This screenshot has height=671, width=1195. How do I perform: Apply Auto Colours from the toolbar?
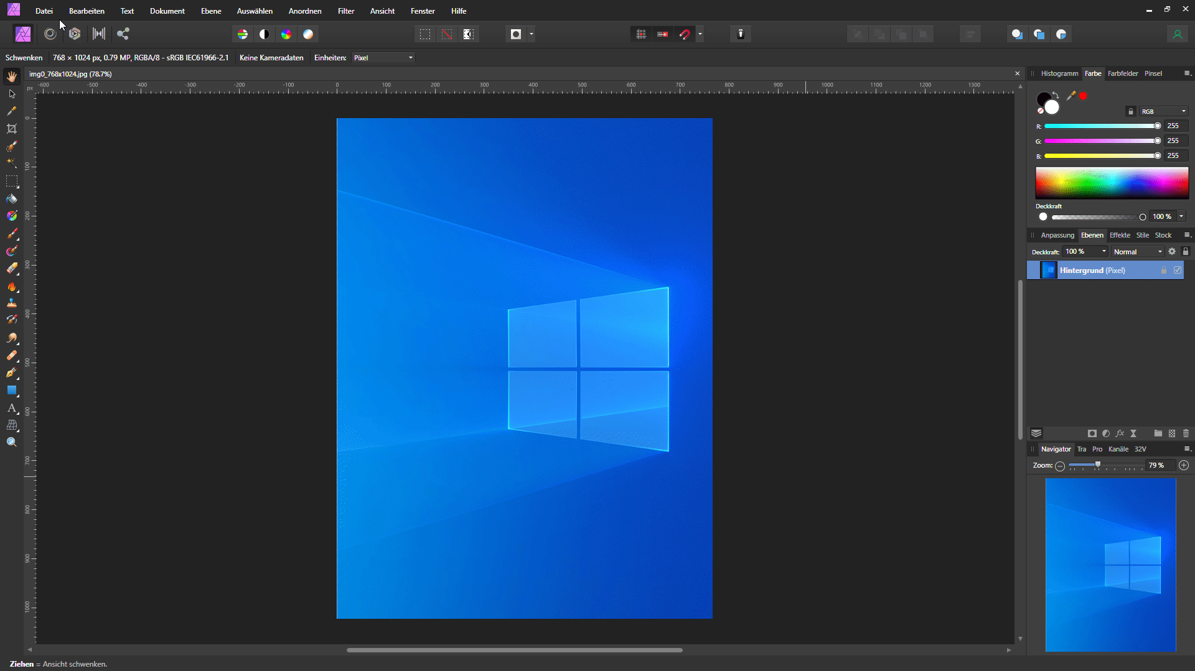pyautogui.click(x=286, y=34)
